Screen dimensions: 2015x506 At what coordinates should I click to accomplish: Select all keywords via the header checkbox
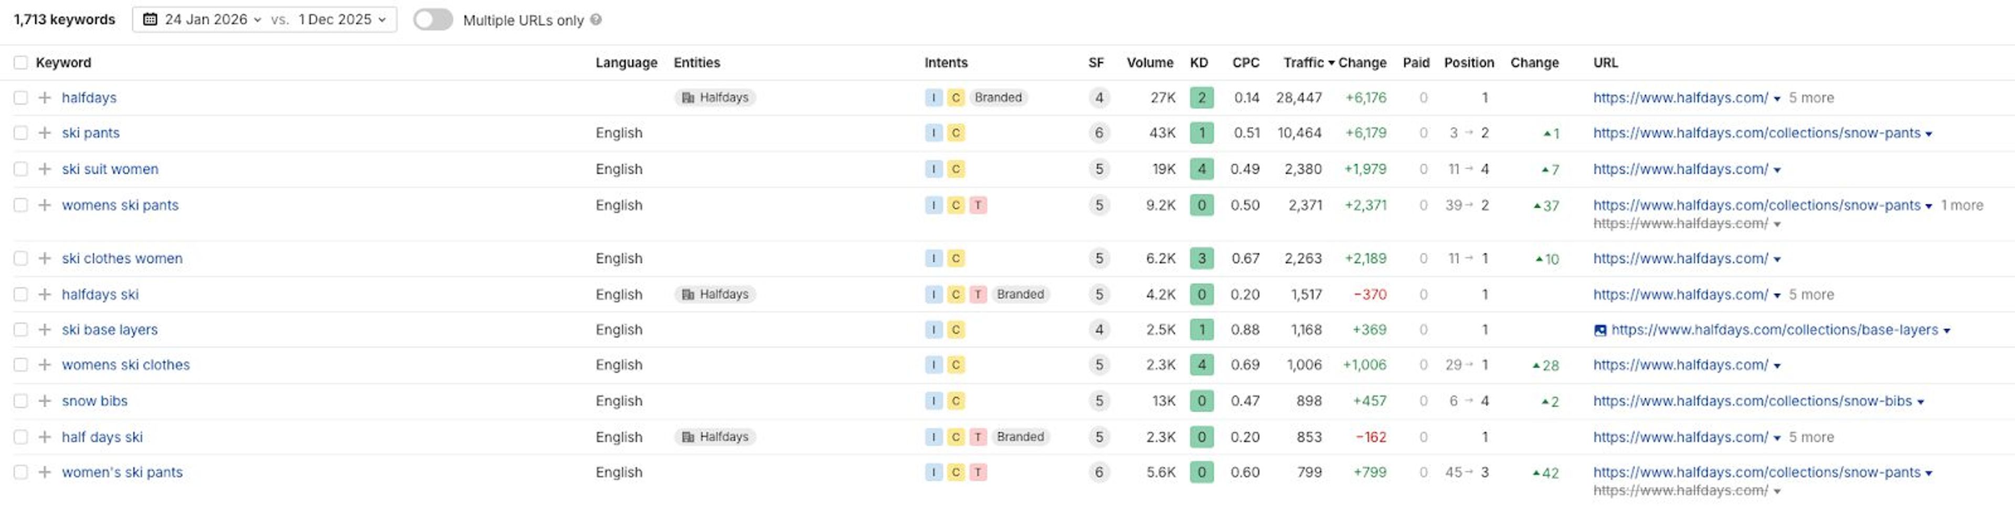(21, 62)
